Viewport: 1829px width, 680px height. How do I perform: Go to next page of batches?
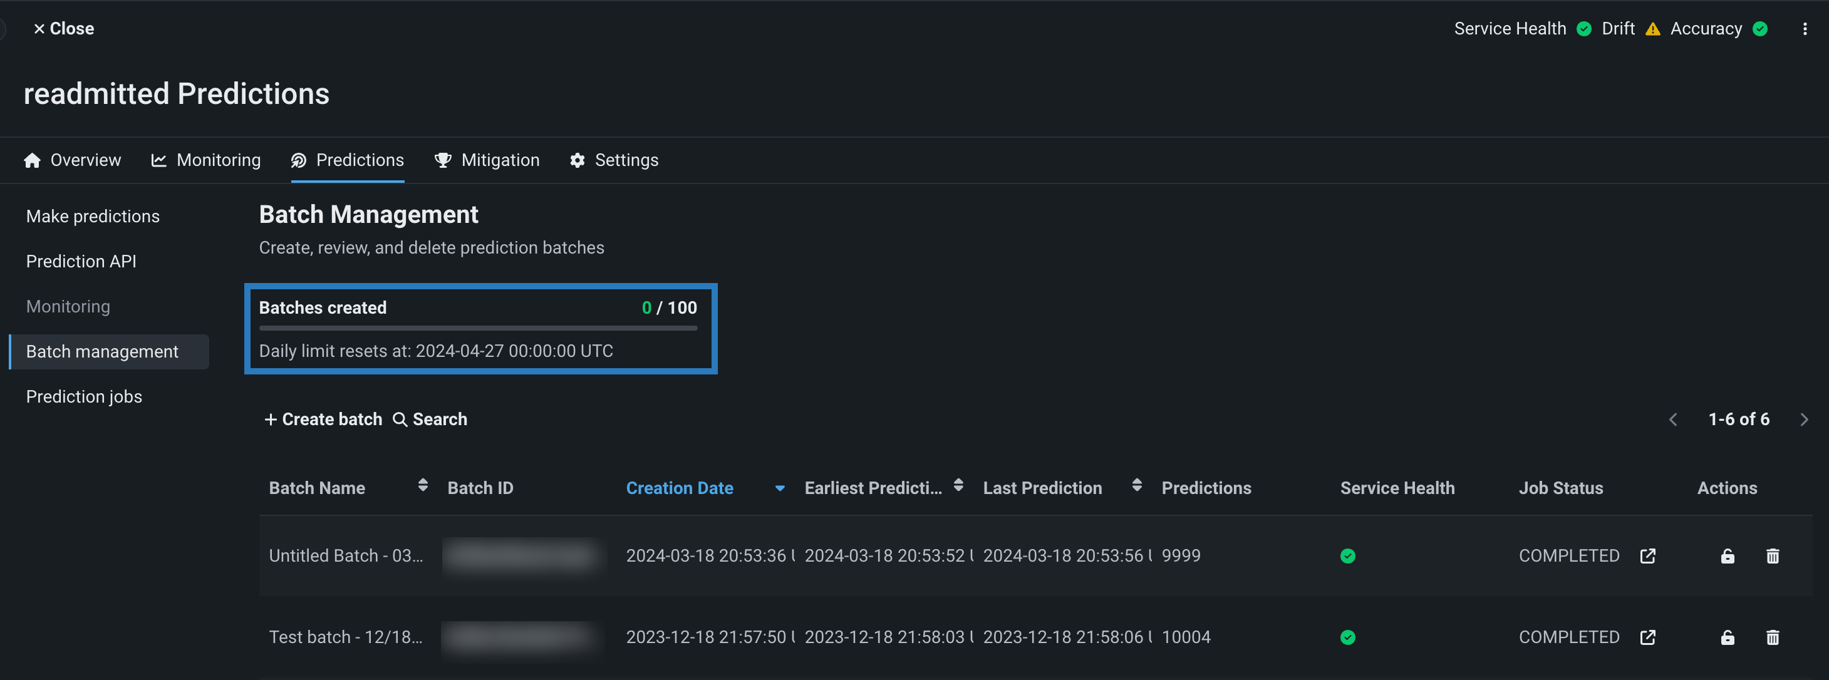1803,420
